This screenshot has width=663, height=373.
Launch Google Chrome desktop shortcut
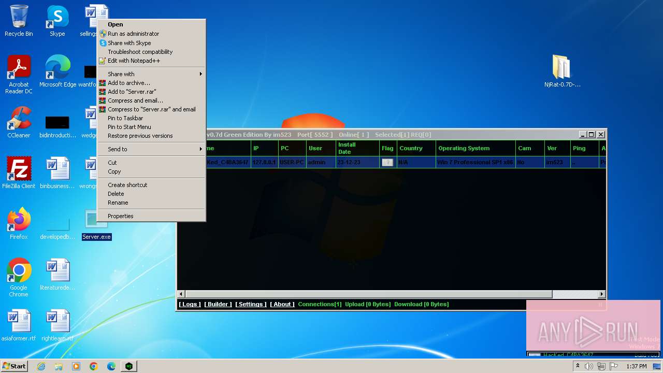[19, 278]
